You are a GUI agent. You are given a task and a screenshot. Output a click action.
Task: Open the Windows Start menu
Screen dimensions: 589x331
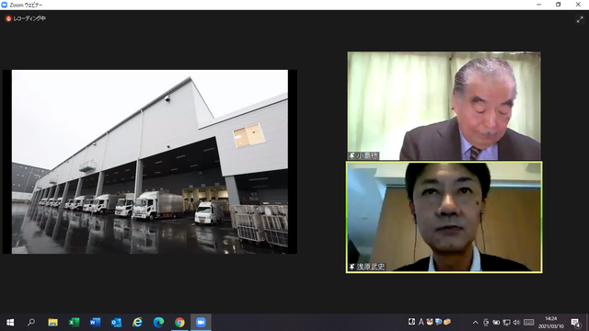(10, 323)
